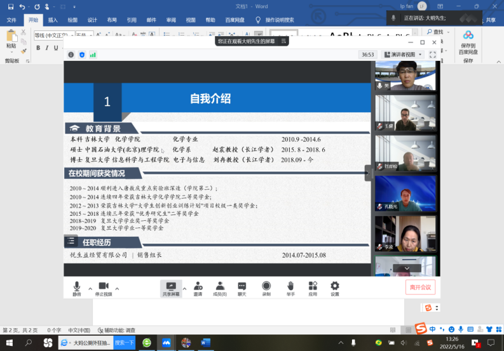Open the Review (审阅) ribbon tab
This screenshot has width=504, height=351.
click(171, 20)
